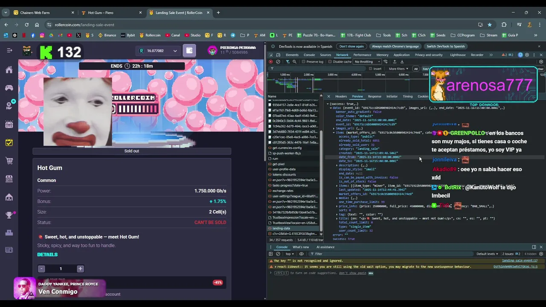Switch to the What's new drawer tab
This screenshot has height=307, width=546.
point(301,247)
